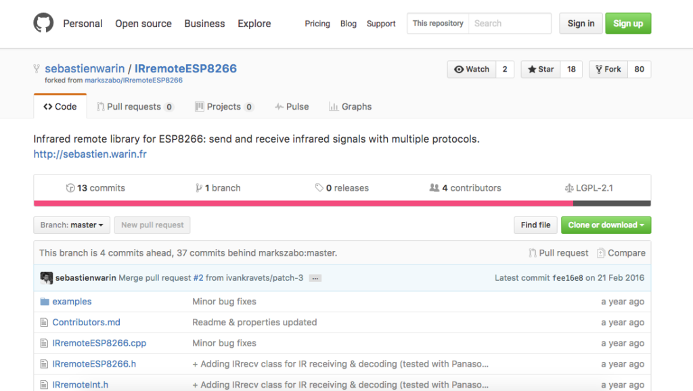Watch this repository
The height and width of the screenshot is (391, 693).
click(x=472, y=69)
